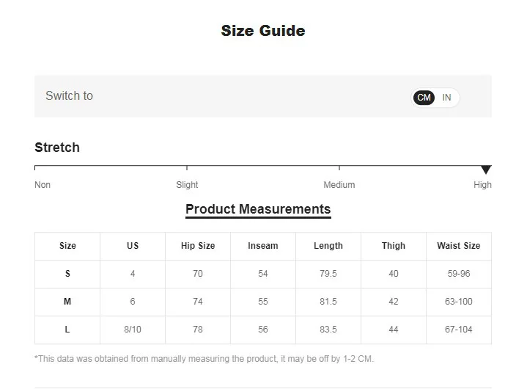Image resolution: width=527 pixels, height=389 pixels.
Task: Click the Size Guide title
Action: coord(263,31)
